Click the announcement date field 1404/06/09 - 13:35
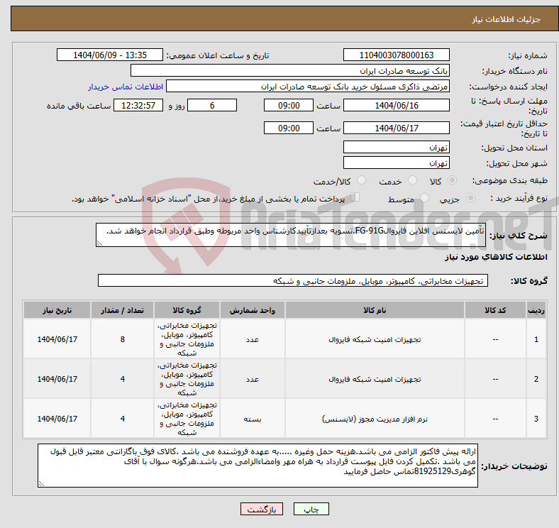The image size is (559, 528). tap(110, 55)
